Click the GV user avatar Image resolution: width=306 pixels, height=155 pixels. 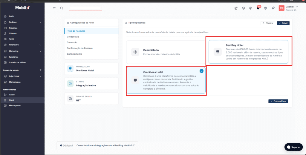(x=281, y=8)
